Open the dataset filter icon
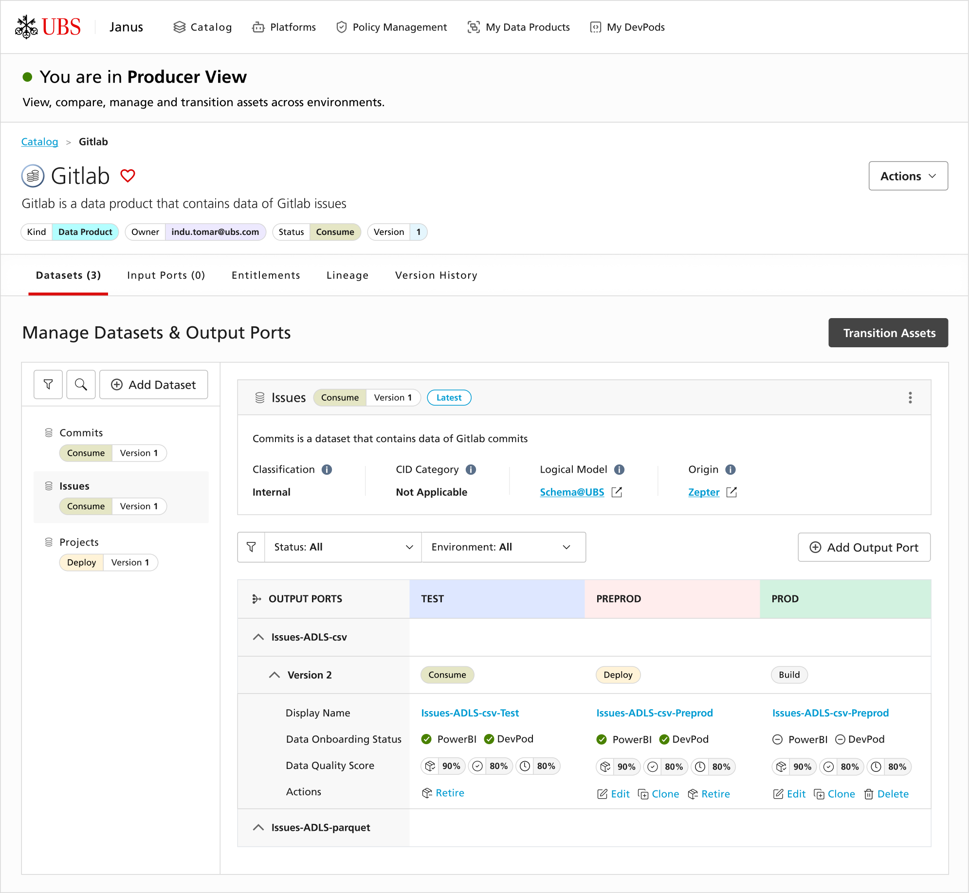The image size is (969, 893). (x=48, y=385)
